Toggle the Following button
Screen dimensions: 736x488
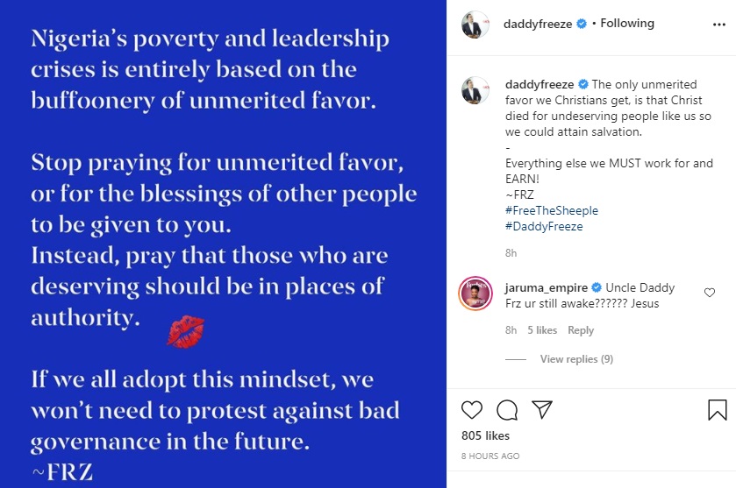[626, 24]
